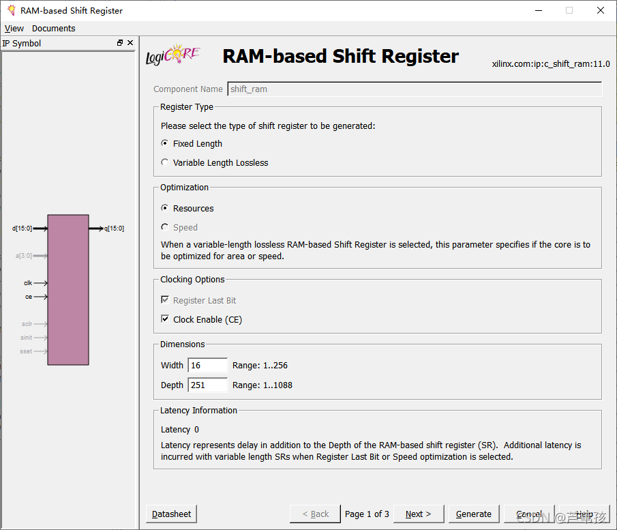Click the app icon in title bar
This screenshot has width=617, height=530.
(x=12, y=10)
